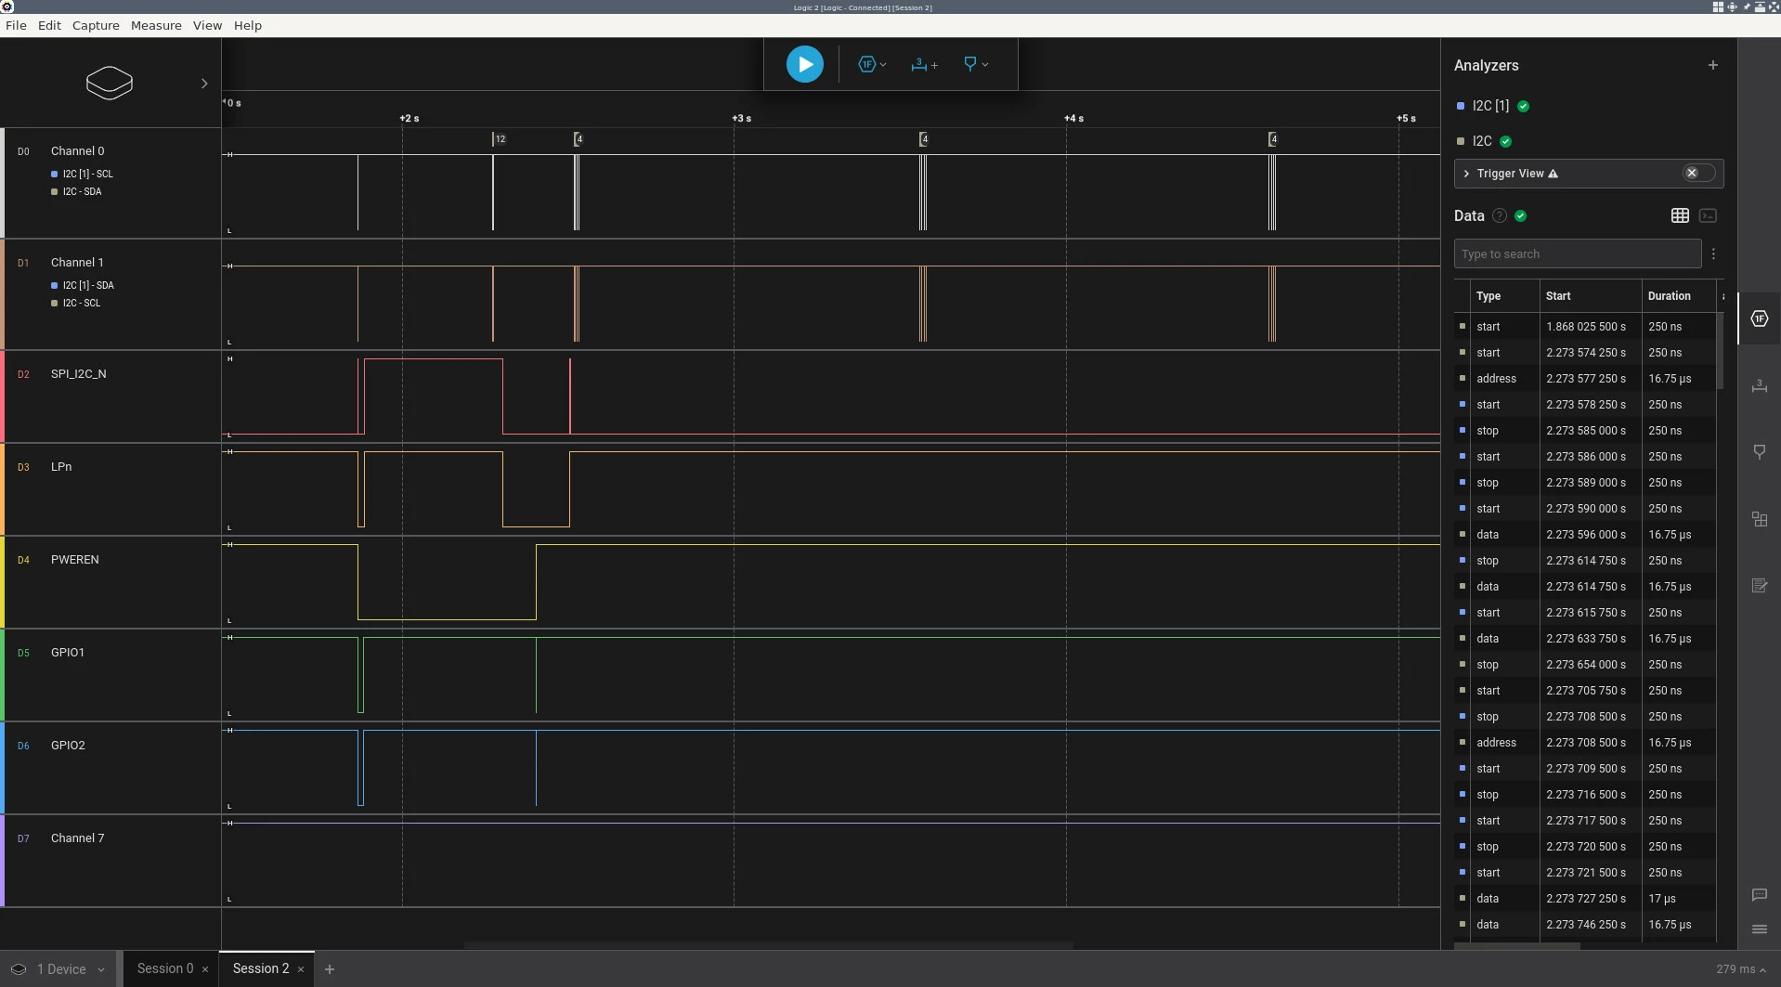
Task: Open the 1 Device dropdown
Action: pos(58,969)
